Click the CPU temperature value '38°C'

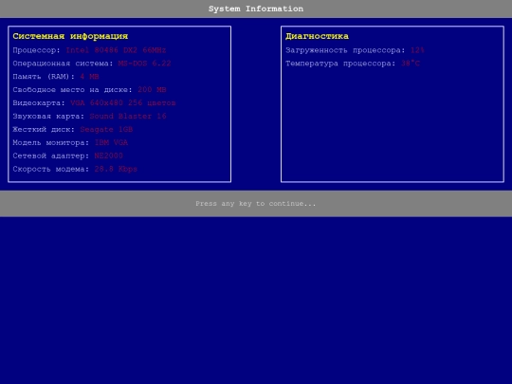pos(411,64)
